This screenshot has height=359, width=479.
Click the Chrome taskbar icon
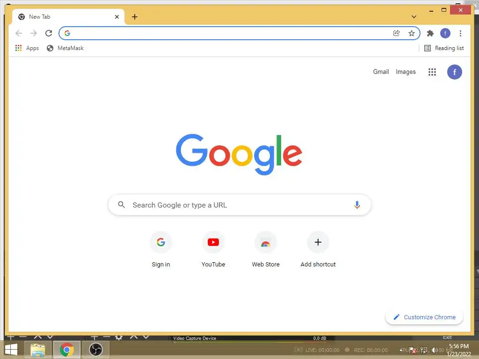click(x=67, y=350)
